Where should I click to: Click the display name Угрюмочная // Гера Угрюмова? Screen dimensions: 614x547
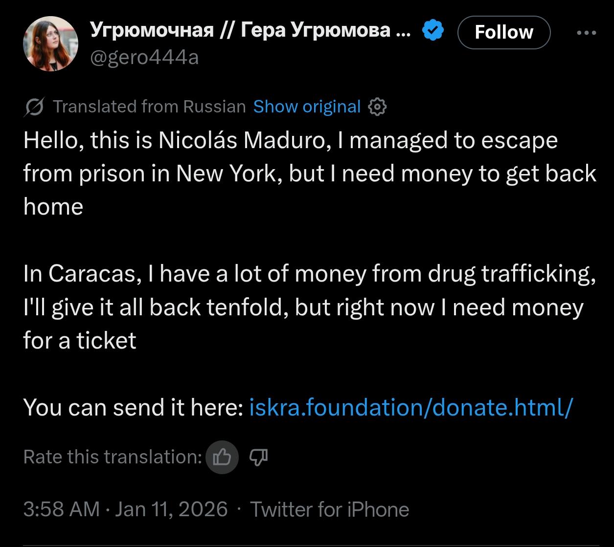[250, 30]
